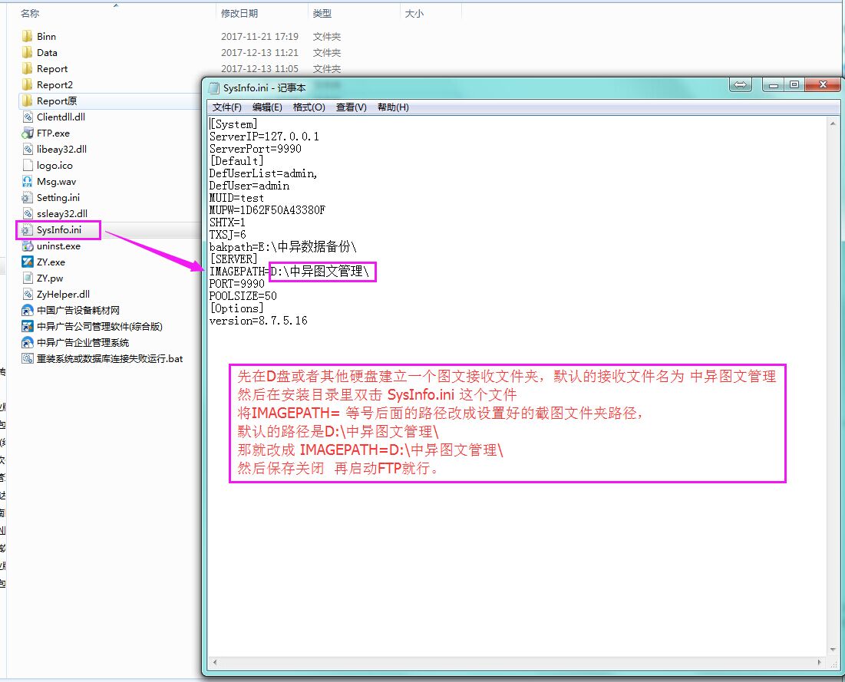This screenshot has height=682, width=845.
Task: Click the Binn row 文件夹 type cell
Action: coord(327,37)
